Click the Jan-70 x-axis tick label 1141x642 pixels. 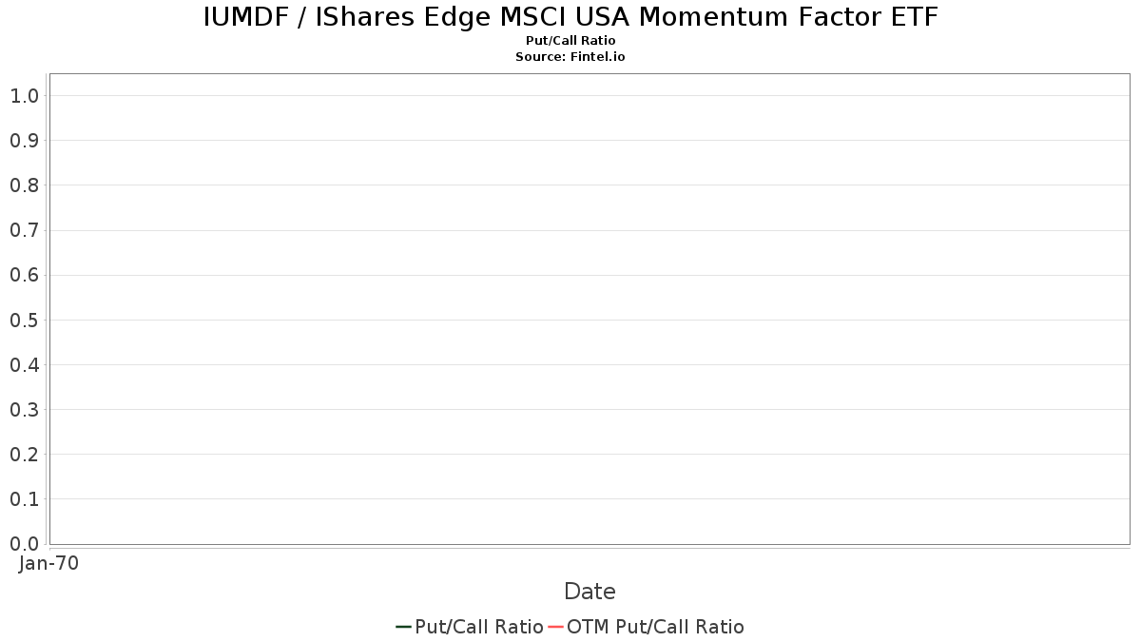(x=48, y=563)
